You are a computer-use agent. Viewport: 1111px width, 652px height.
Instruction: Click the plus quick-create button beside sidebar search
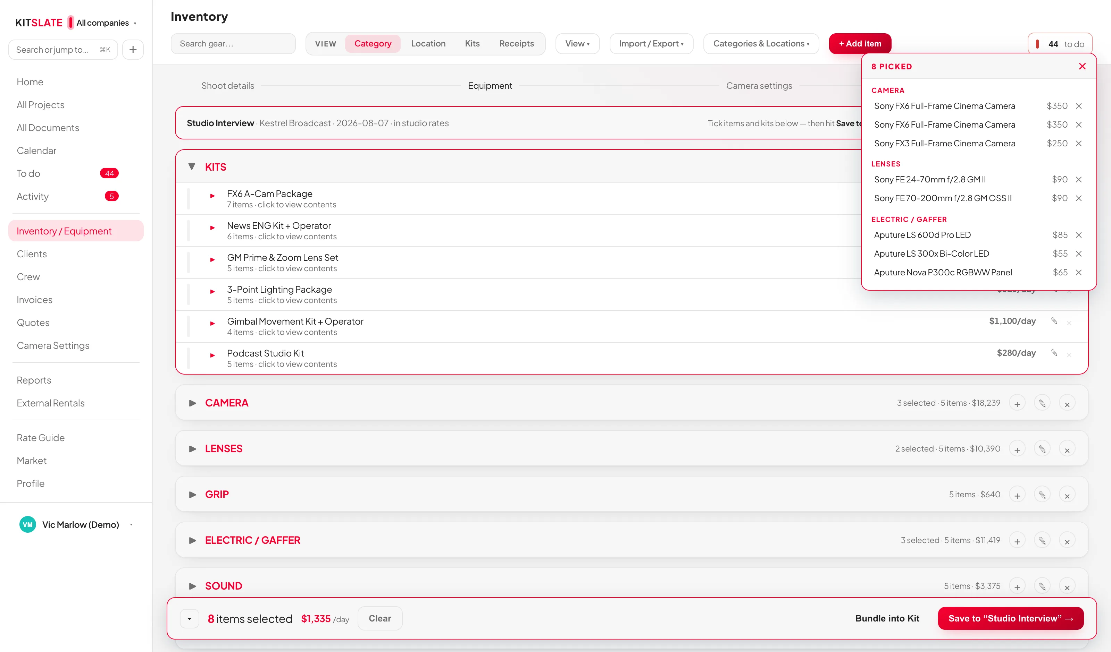point(133,49)
